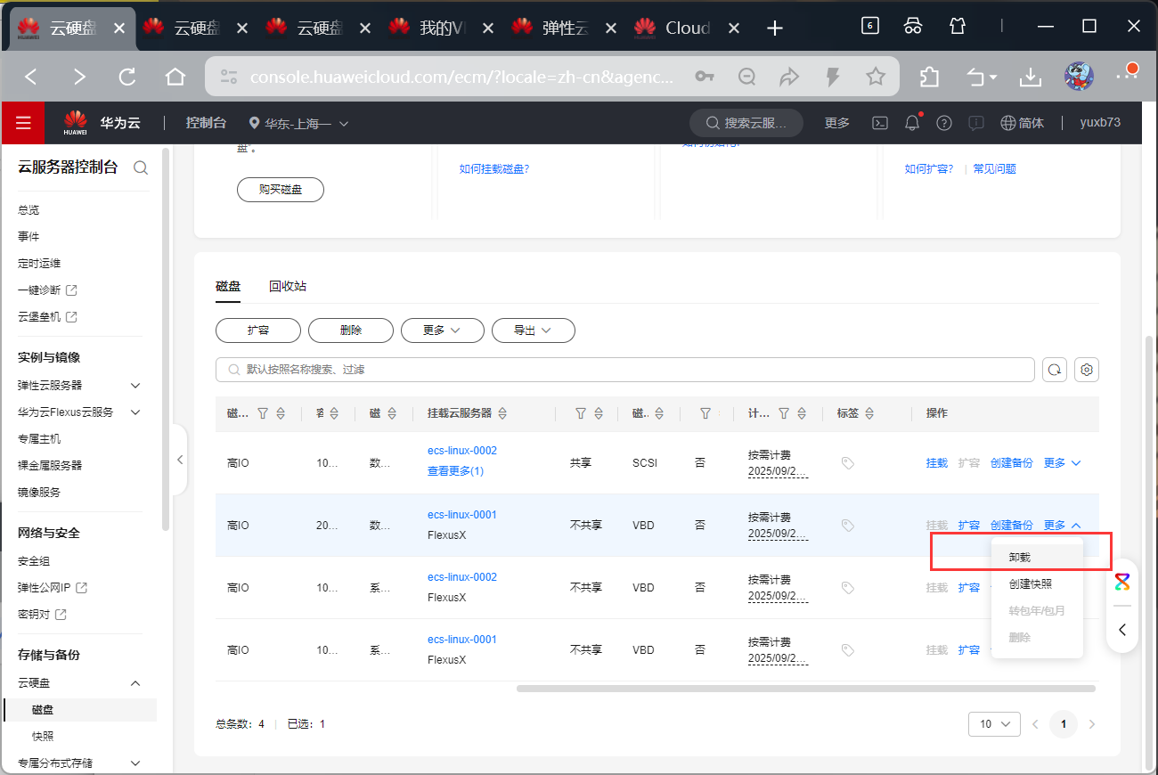Click the disk name search filter field
Image resolution: width=1158 pixels, height=775 pixels.
click(625, 370)
